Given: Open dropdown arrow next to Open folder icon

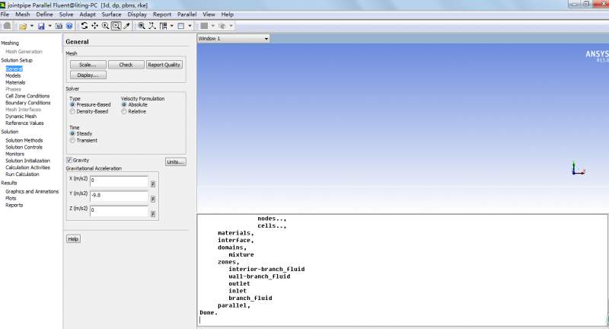Looking at the screenshot, I should pyautogui.click(x=32, y=26).
